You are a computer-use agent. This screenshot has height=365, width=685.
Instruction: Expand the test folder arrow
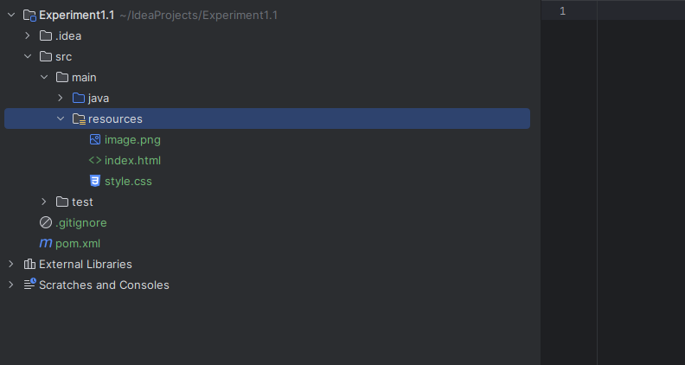coord(44,202)
